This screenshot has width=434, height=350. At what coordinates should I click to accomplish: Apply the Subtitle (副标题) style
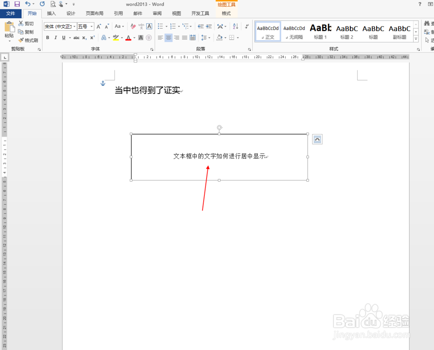click(399, 32)
